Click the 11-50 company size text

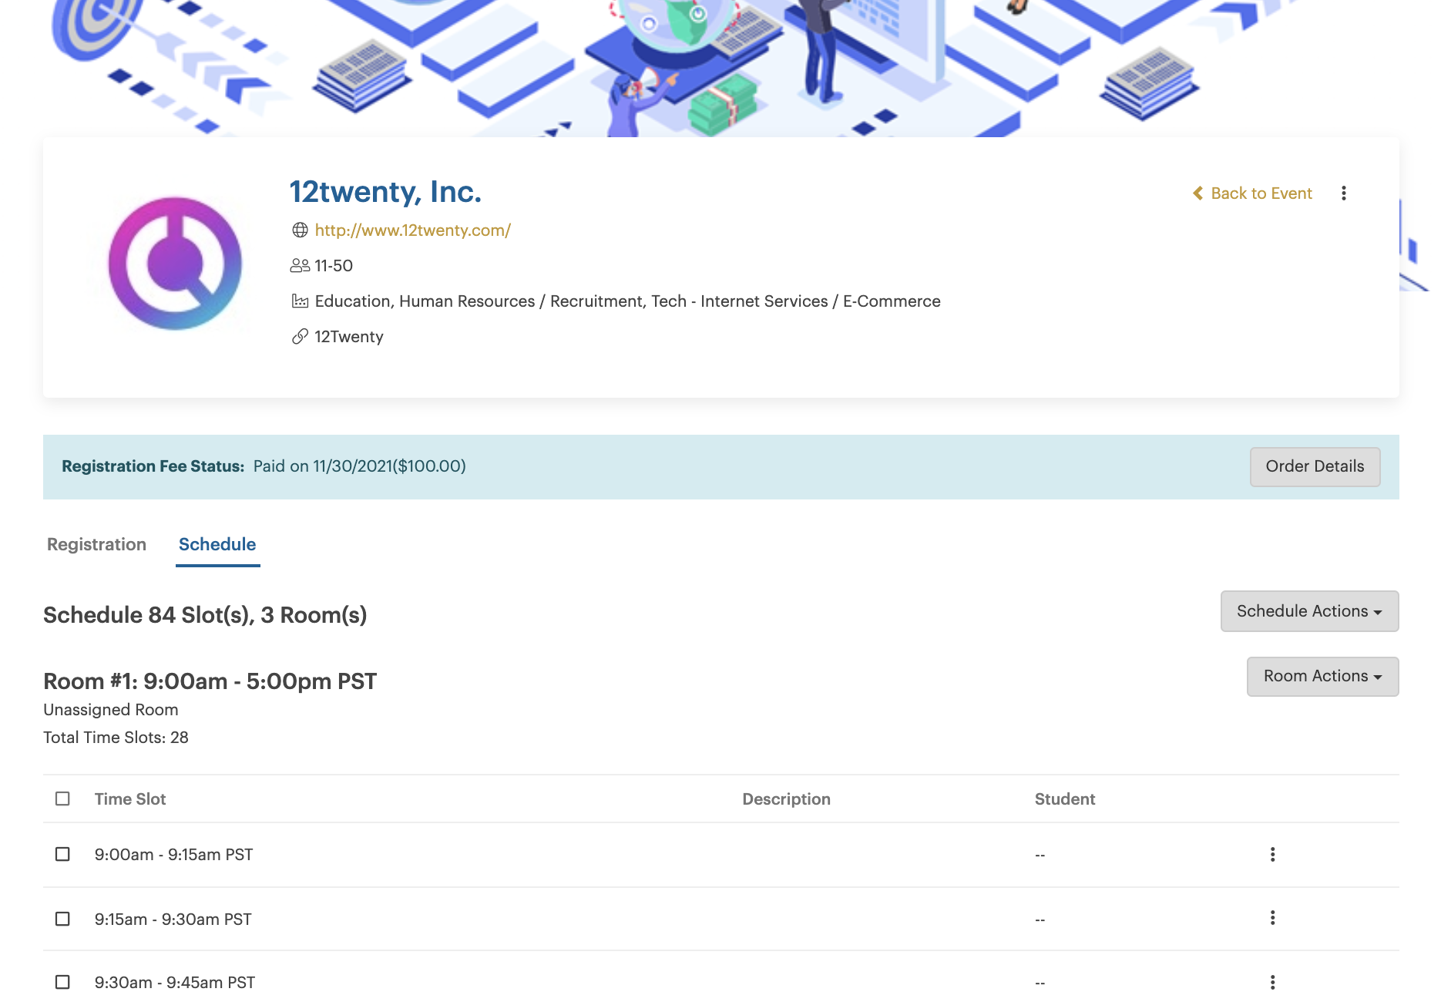pos(333,266)
